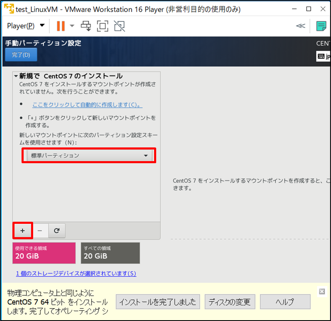
Task: Click the すべての領域 20 GiB box
Action: (x=111, y=253)
